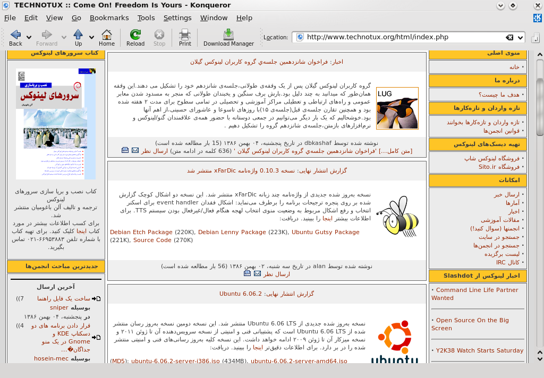Click the 'Location:' label text
This screenshot has height=378, width=544.
coord(276,38)
